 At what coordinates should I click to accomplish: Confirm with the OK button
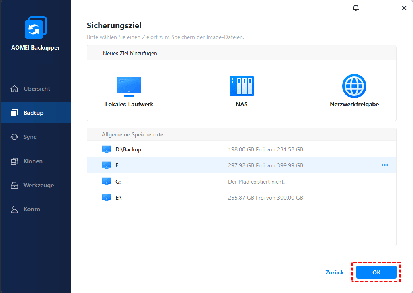click(376, 272)
